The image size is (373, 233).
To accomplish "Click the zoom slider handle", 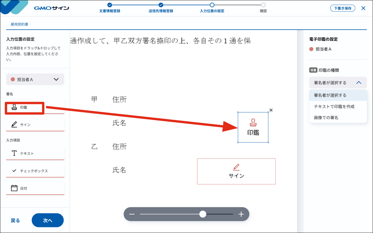I will point(203,214).
